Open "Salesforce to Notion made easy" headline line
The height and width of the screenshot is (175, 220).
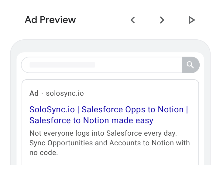click(91, 121)
